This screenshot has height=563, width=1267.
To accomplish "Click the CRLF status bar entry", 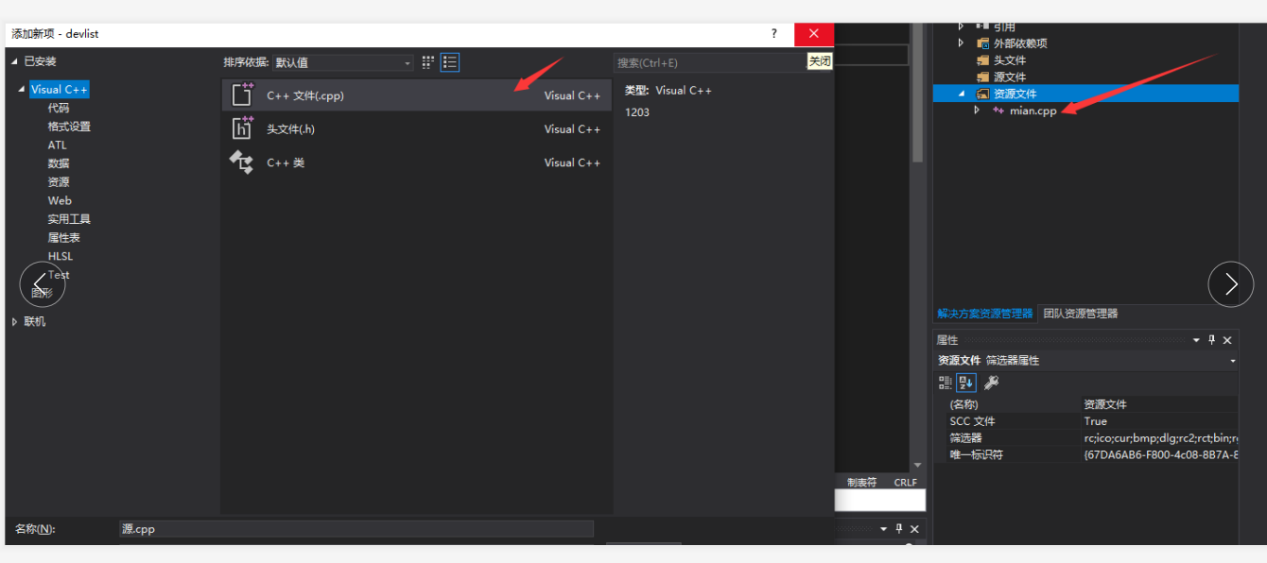I will [906, 483].
